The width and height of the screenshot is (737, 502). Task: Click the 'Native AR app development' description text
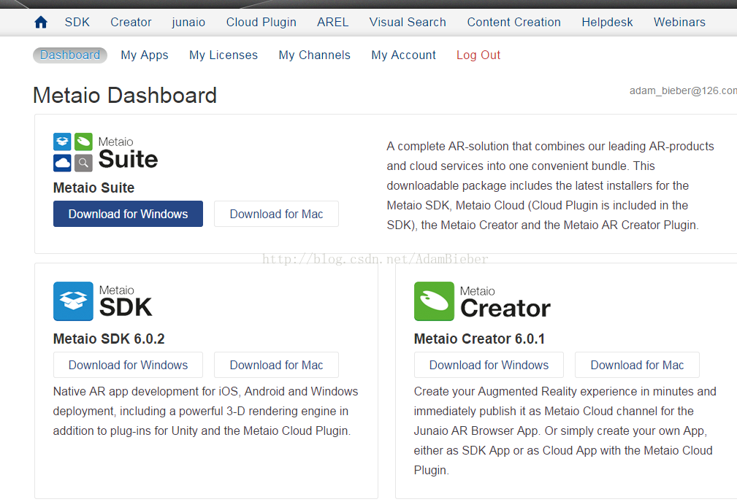click(x=205, y=411)
